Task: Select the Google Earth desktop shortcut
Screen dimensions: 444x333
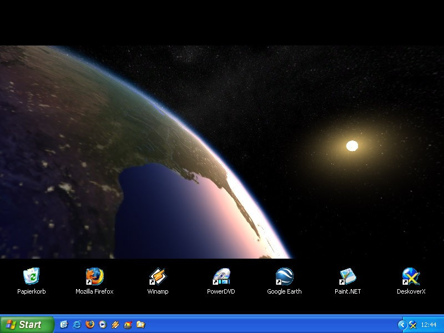Action: pyautogui.click(x=284, y=281)
